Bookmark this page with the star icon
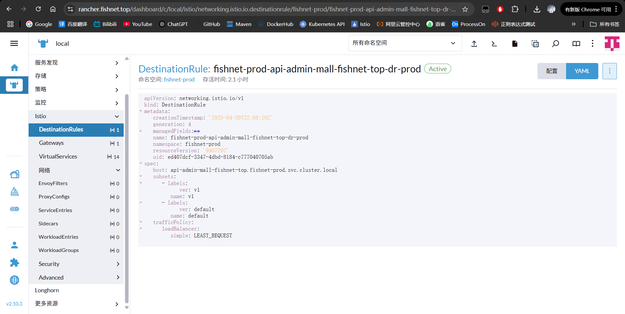This screenshot has width=625, height=314. 465,9
